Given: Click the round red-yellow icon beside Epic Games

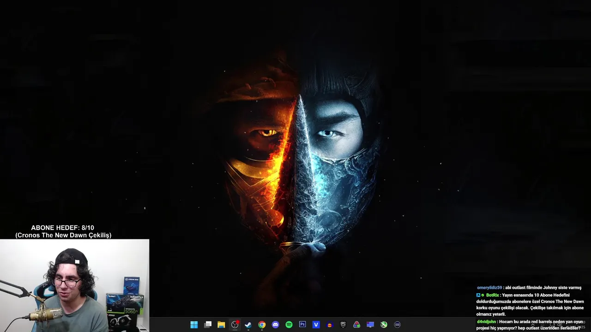Looking at the screenshot, I should (330, 325).
